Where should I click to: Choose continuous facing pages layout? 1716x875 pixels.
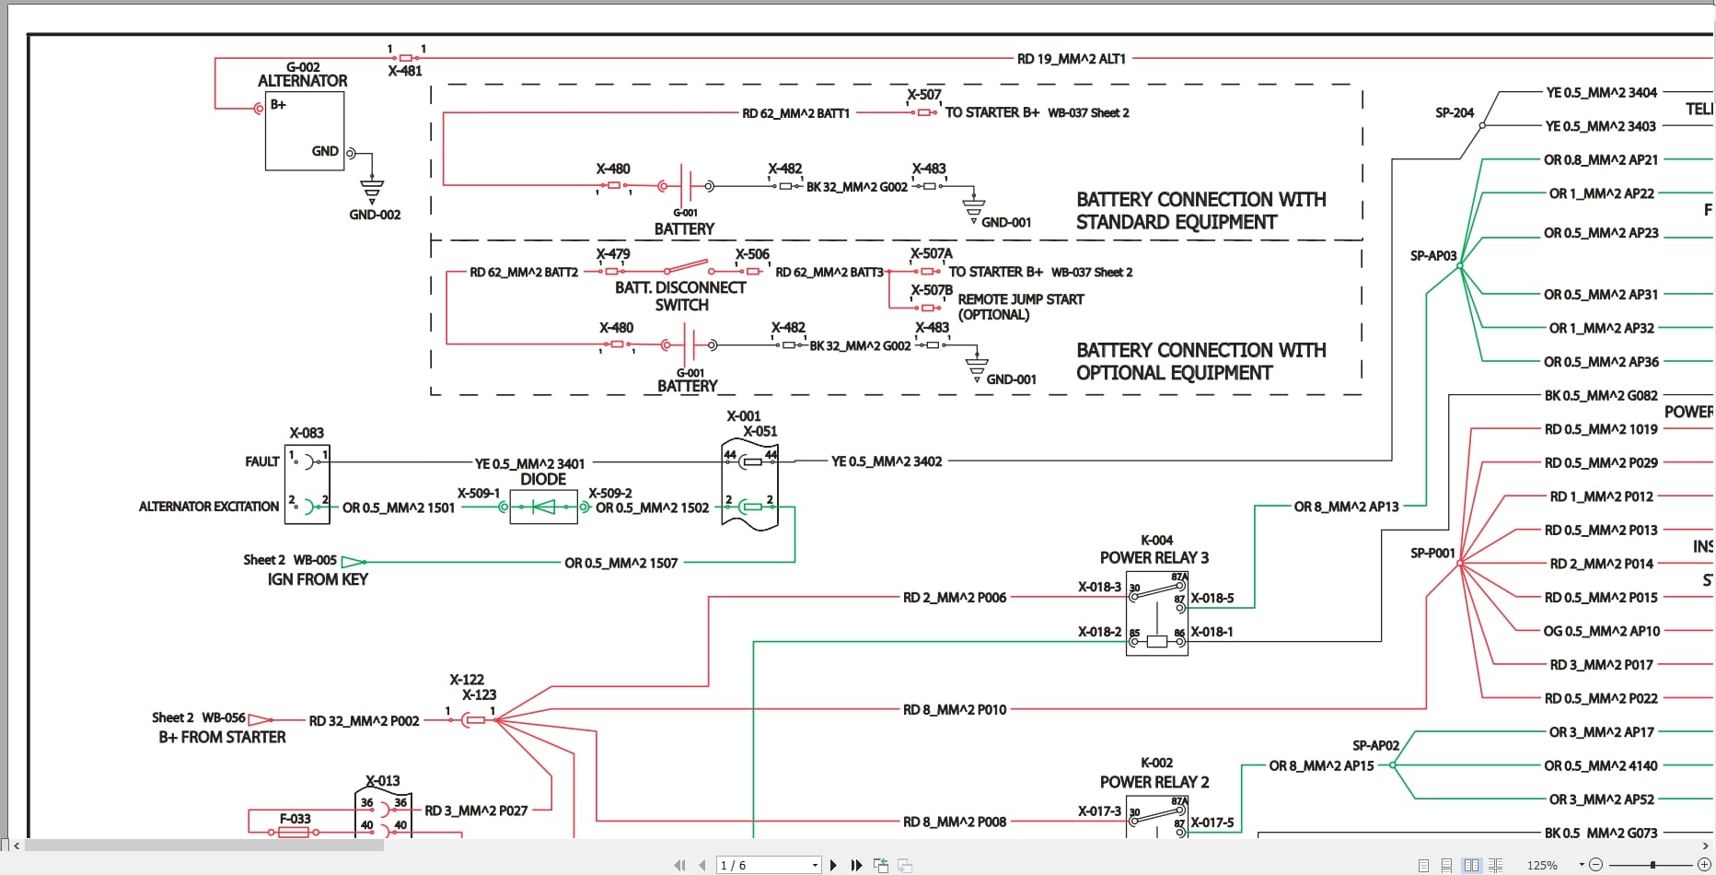tap(1495, 864)
